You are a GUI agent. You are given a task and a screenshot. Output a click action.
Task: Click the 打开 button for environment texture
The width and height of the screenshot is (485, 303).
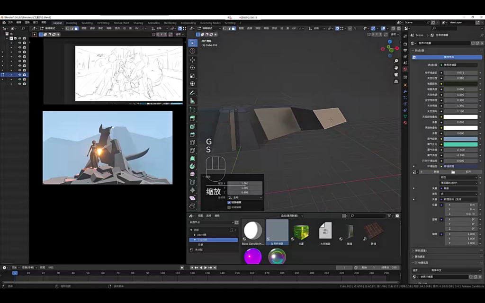468,172
